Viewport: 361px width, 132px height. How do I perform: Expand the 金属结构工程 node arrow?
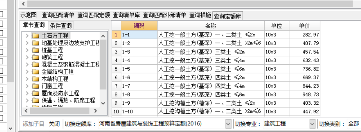pos(27,72)
